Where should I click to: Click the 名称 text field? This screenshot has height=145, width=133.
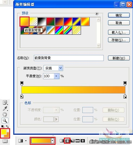tap(69, 58)
